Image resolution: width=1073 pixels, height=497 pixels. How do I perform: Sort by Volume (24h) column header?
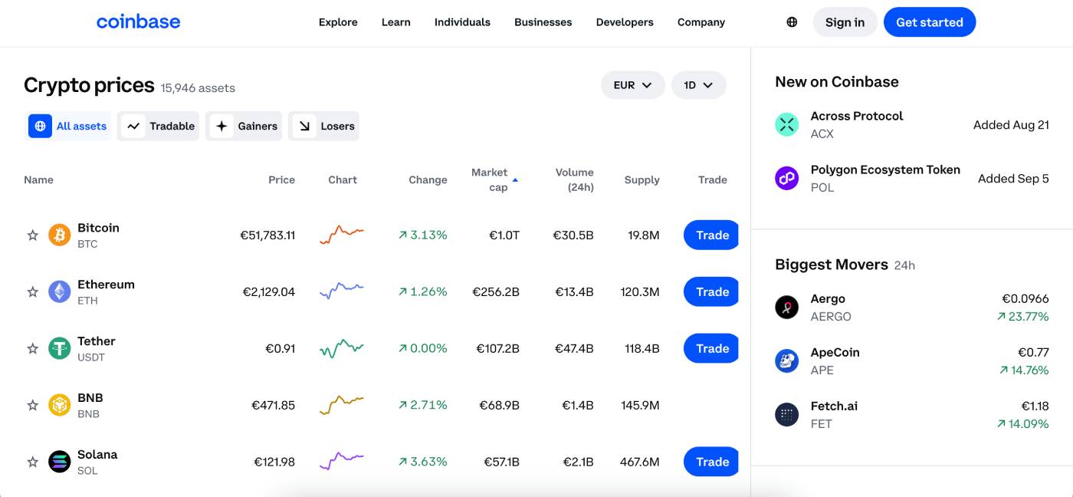pyautogui.click(x=575, y=179)
